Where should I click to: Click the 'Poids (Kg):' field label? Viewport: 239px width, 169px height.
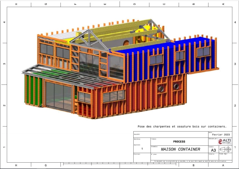[223, 154]
